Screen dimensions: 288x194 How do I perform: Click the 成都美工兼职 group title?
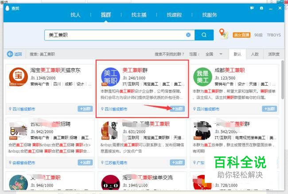click(x=230, y=70)
